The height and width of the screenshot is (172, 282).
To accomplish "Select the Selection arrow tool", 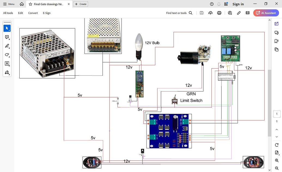I will pos(7,28).
